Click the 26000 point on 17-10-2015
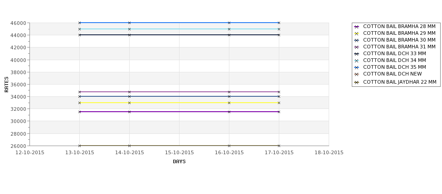This screenshot has width=442, height=194. click(279, 146)
